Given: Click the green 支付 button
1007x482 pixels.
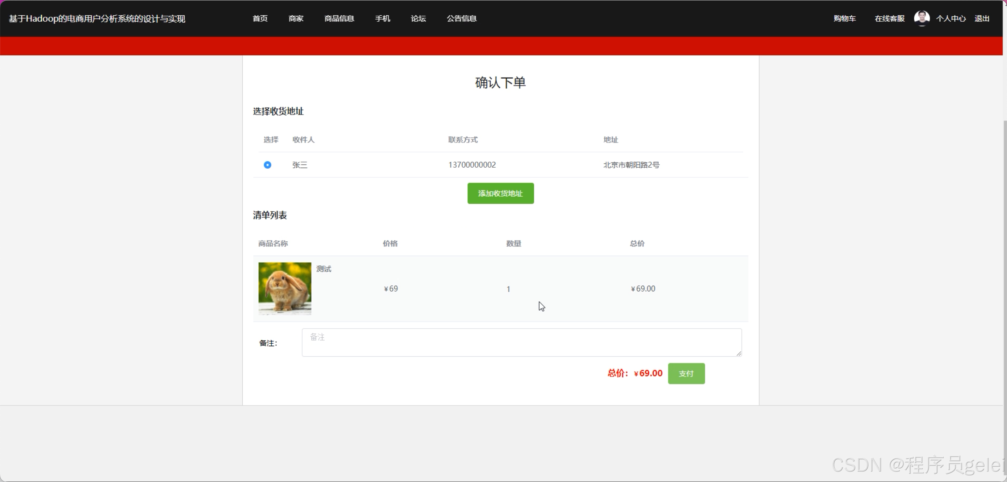Looking at the screenshot, I should pos(686,373).
